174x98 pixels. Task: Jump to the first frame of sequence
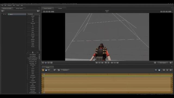coord(97,63)
